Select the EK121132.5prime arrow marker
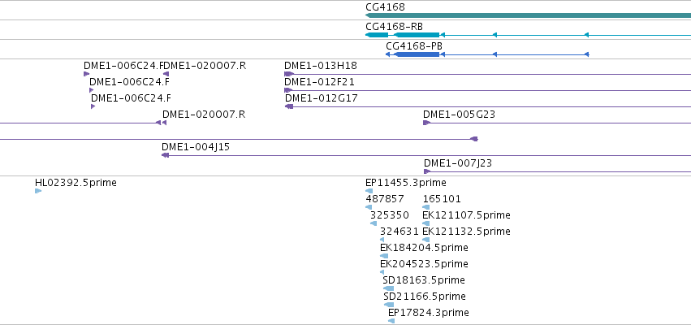The height and width of the screenshot is (325, 691). point(425,240)
